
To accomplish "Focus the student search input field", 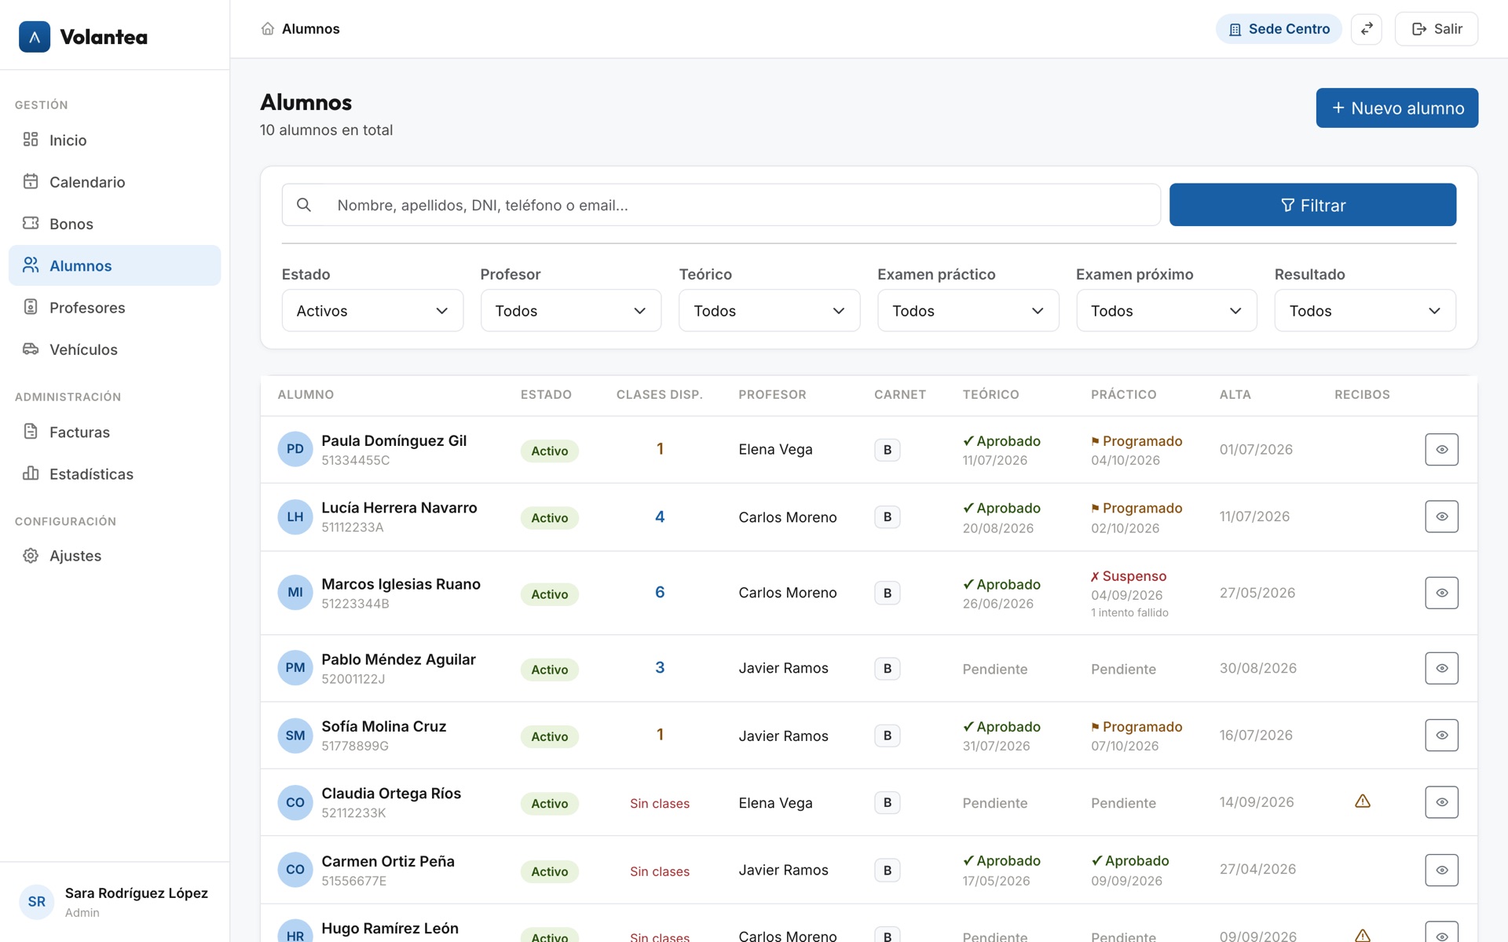I will click(721, 205).
